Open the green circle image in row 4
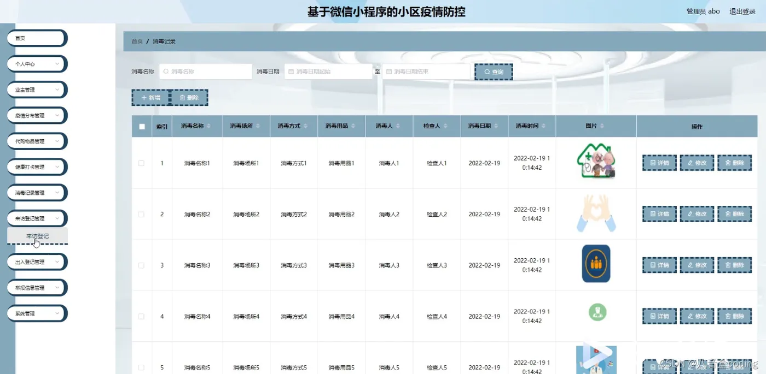 point(597,312)
